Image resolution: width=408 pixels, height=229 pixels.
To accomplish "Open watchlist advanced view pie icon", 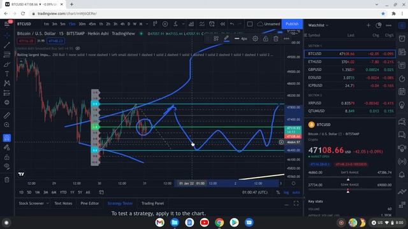I will click(x=378, y=25).
